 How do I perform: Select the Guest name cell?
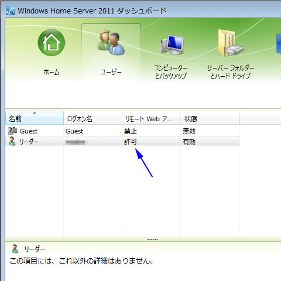[29, 131]
